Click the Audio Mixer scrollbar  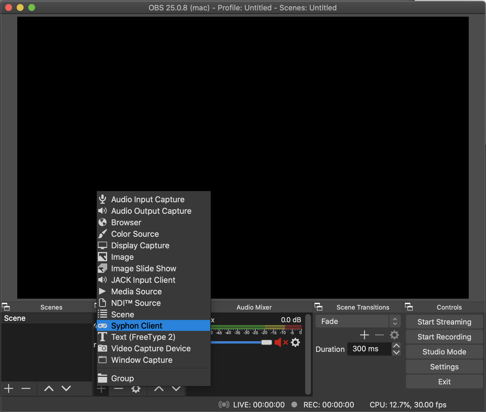tap(308, 354)
